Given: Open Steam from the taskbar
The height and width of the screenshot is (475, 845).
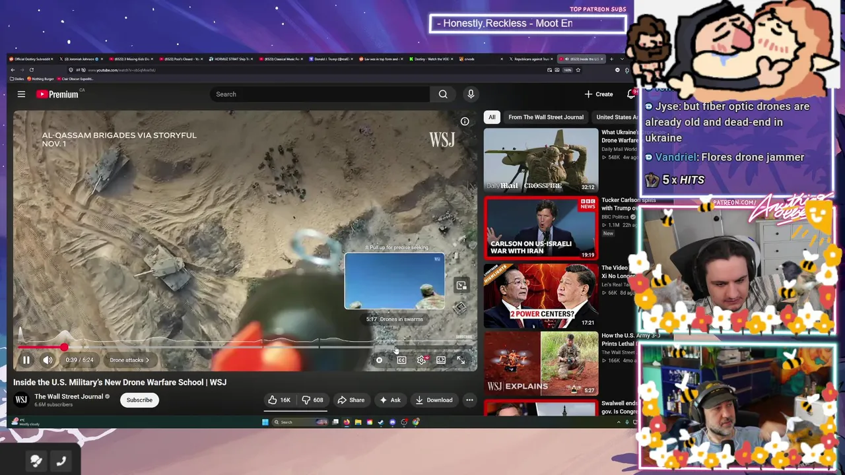Looking at the screenshot, I should coord(381,422).
